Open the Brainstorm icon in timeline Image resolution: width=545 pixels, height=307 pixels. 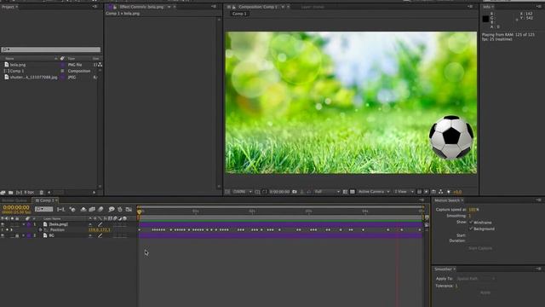point(112,209)
